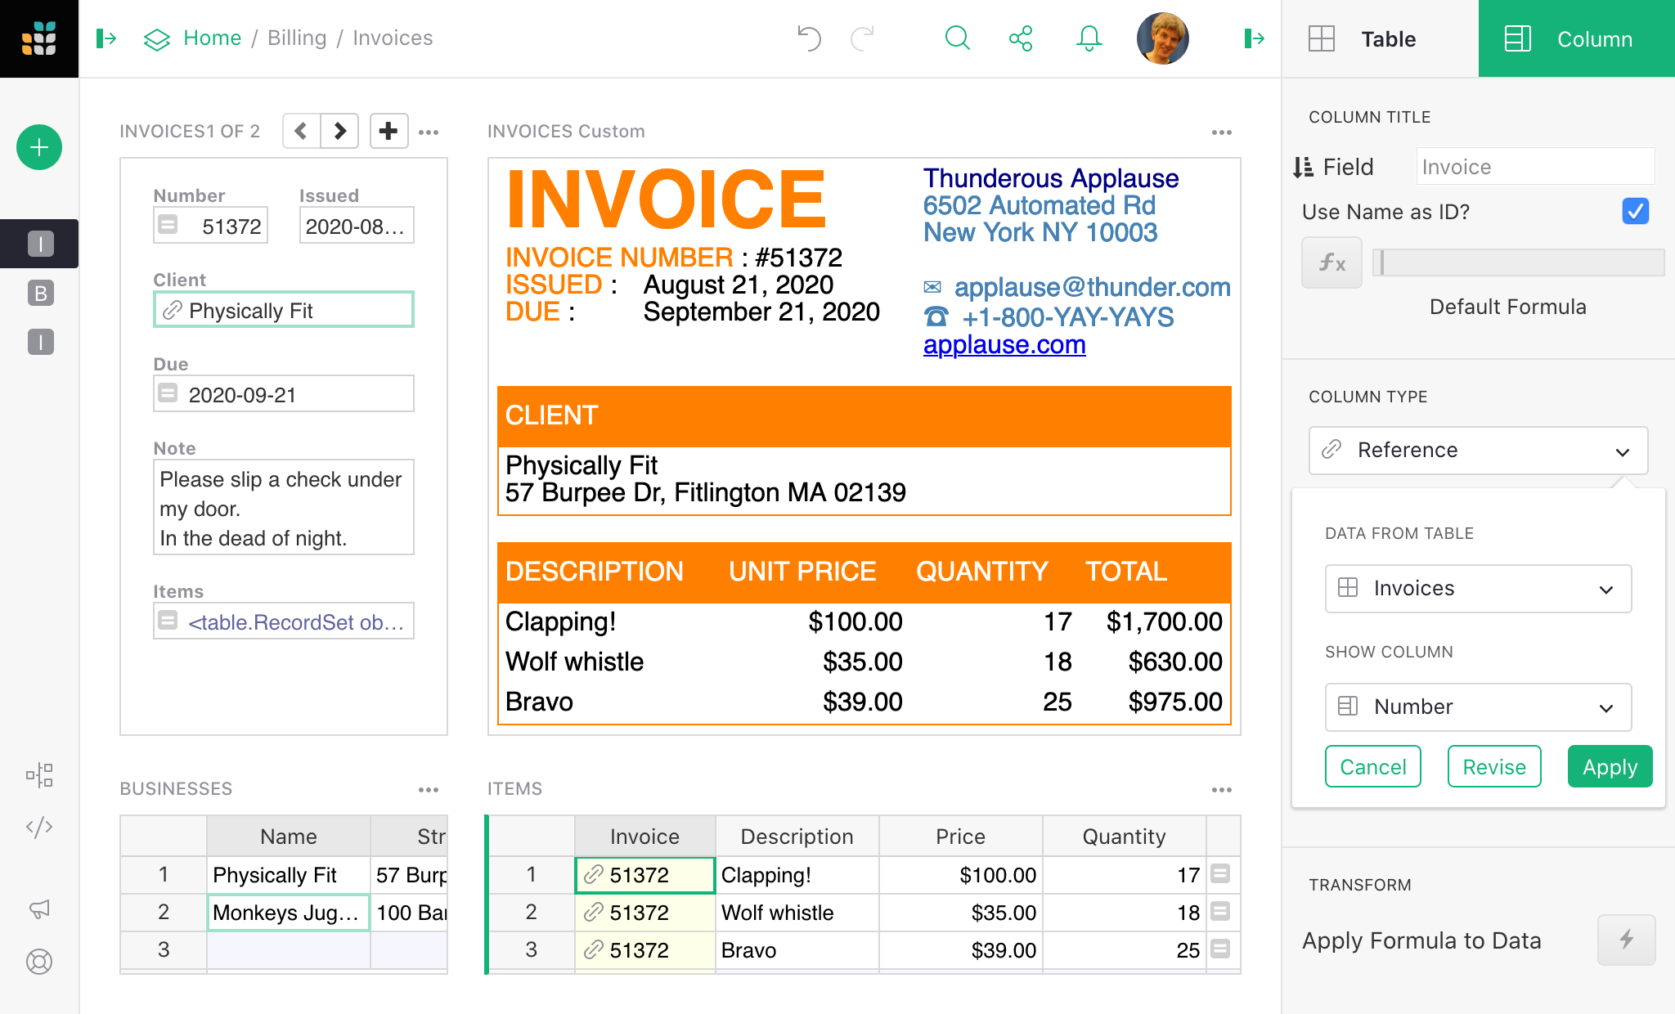Open the Billing breadcrumb menu item
Image resolution: width=1675 pixels, height=1014 pixels.
tap(297, 38)
